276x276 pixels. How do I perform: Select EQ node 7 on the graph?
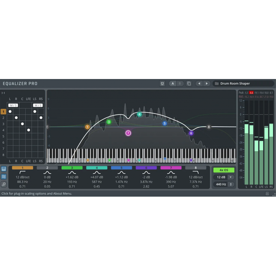pos(128,133)
